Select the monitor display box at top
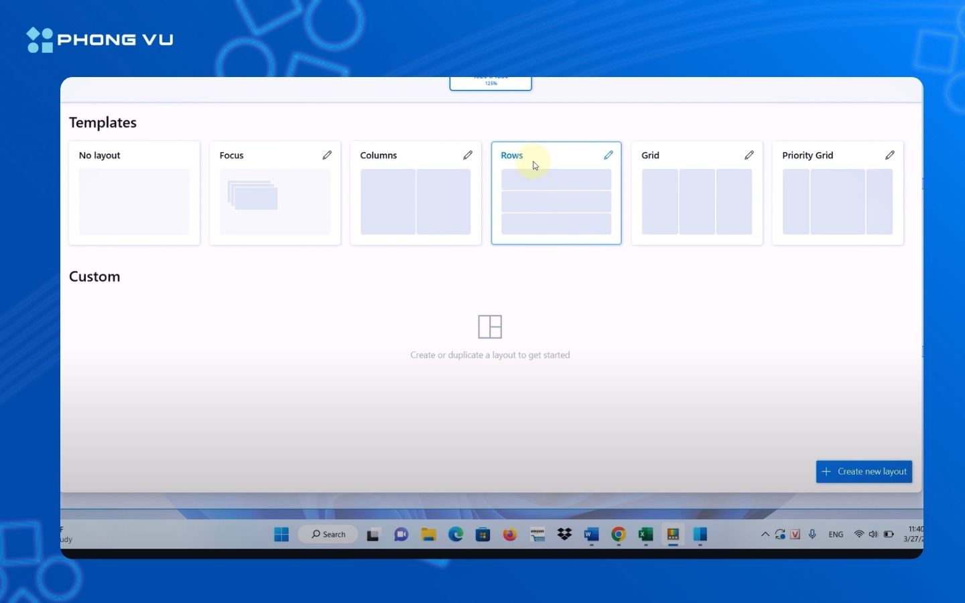This screenshot has height=603, width=965. coord(491,83)
